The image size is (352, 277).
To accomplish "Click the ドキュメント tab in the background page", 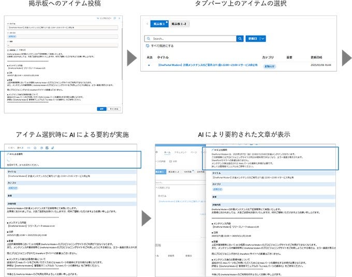I will tap(181, 152).
